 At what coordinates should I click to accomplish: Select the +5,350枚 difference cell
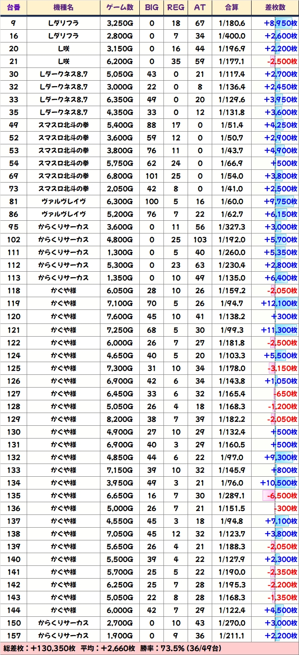click(275, 252)
